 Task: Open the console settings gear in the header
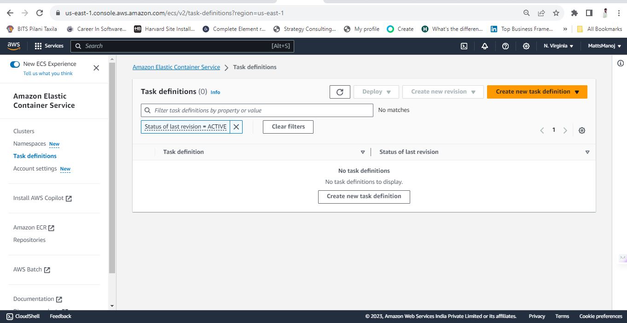point(526,46)
